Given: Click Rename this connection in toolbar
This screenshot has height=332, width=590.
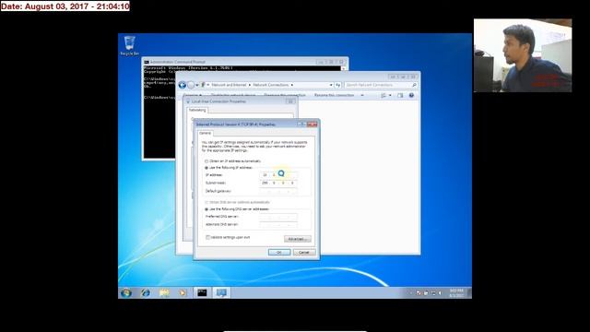Looking at the screenshot, I should [x=334, y=96].
